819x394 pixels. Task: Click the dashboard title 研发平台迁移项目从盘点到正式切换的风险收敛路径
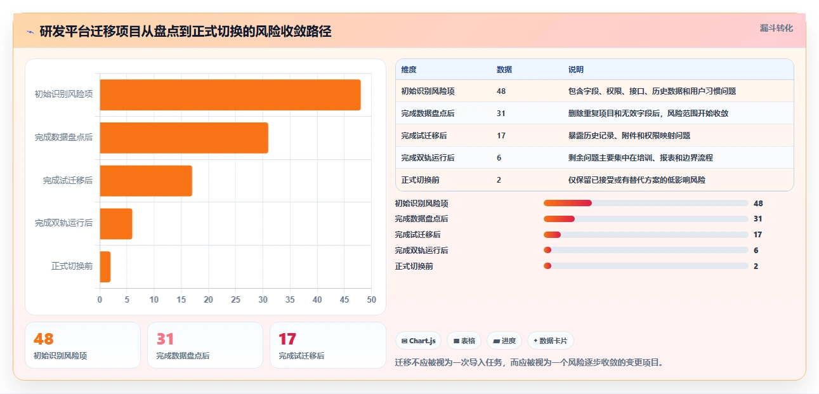[x=185, y=32]
